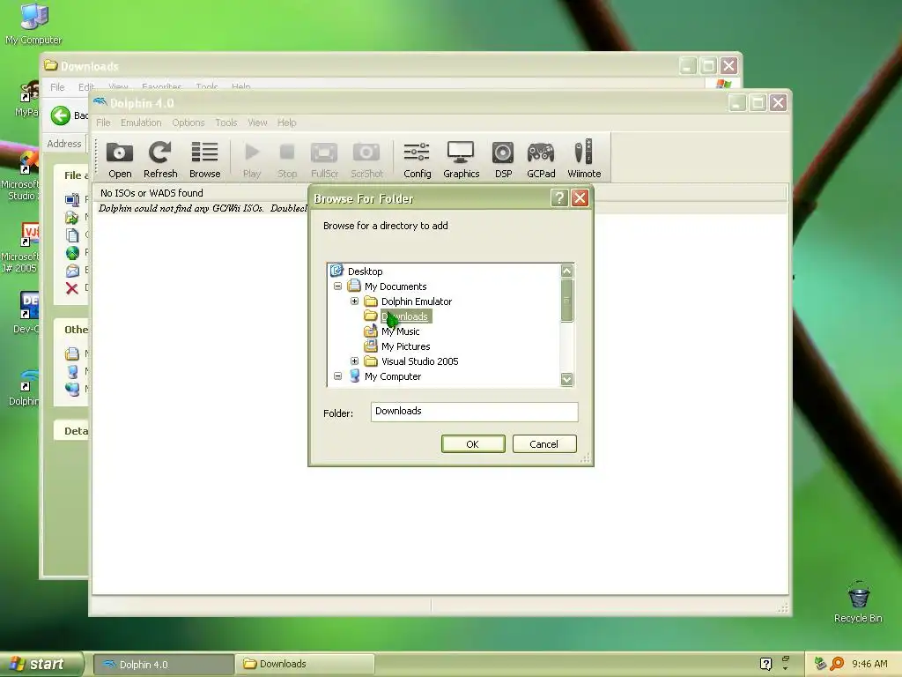Open the Config settings icon
Image resolution: width=902 pixels, height=677 pixels.
[417, 160]
